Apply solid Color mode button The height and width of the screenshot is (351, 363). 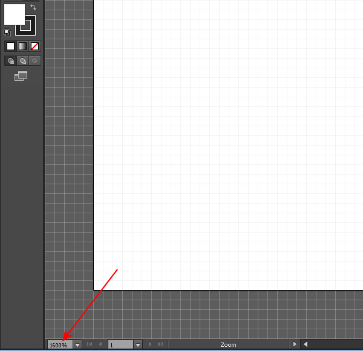coord(10,47)
